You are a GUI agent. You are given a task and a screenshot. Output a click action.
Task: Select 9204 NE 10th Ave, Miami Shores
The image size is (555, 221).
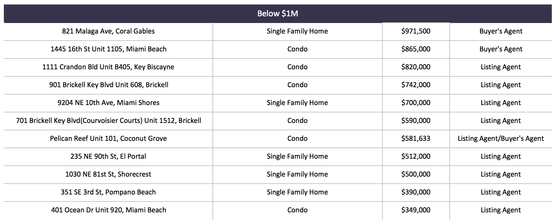pos(109,103)
